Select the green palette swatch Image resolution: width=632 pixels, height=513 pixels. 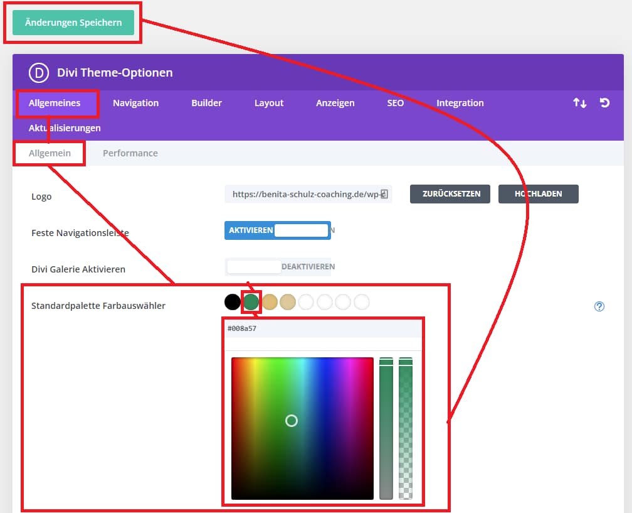click(x=251, y=302)
